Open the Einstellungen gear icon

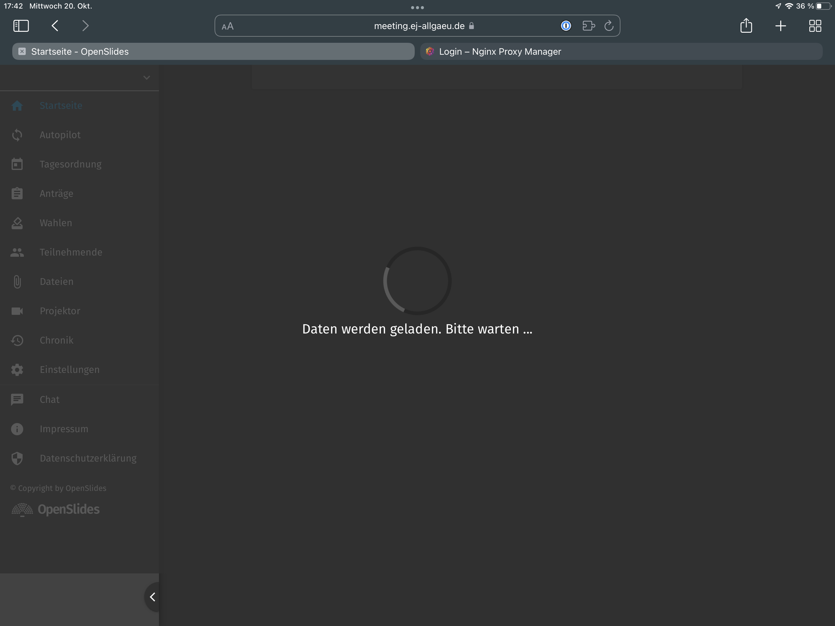(17, 370)
